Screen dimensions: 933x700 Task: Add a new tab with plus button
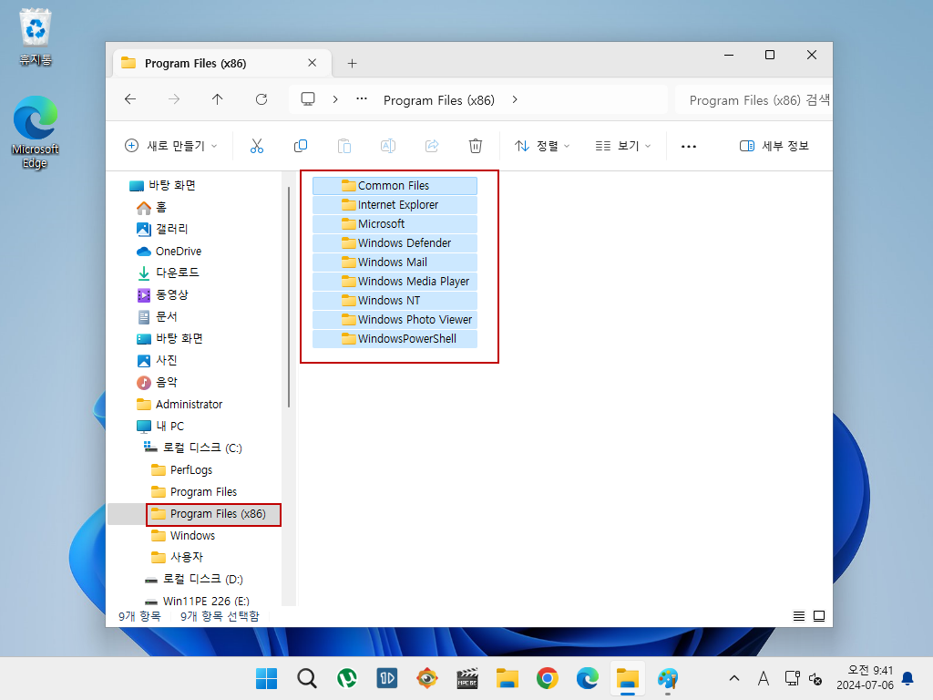coord(353,63)
